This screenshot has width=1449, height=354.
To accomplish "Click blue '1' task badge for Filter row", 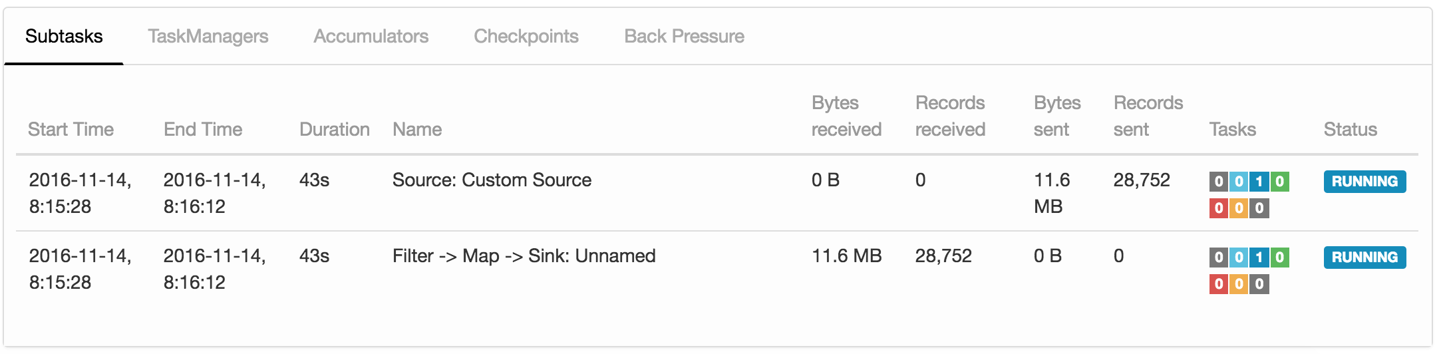I will click(1259, 258).
